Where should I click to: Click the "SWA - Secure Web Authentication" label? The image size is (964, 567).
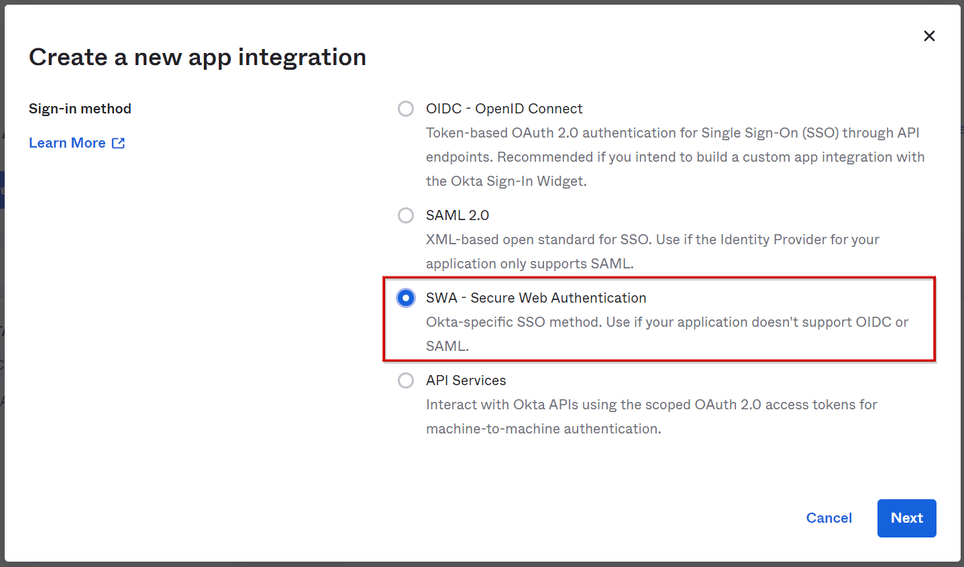536,298
